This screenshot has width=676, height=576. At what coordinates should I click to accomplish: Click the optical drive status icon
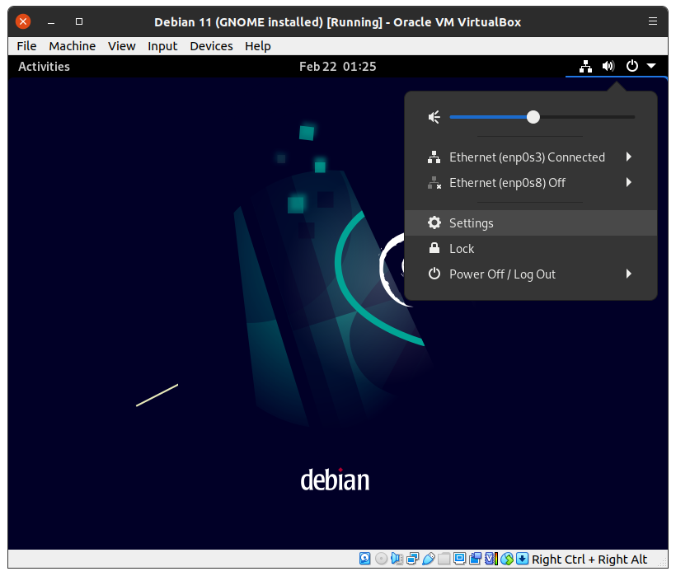pyautogui.click(x=381, y=560)
